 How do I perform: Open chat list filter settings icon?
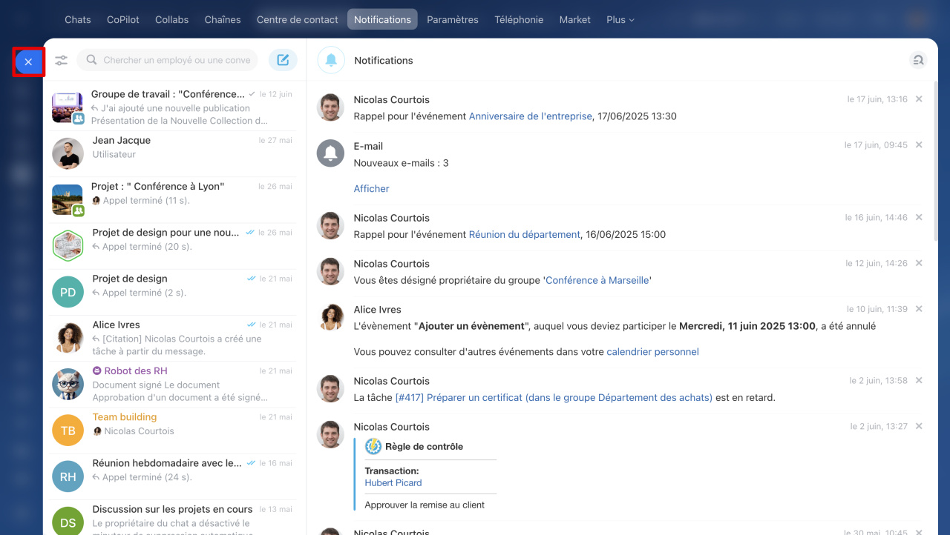(x=62, y=61)
